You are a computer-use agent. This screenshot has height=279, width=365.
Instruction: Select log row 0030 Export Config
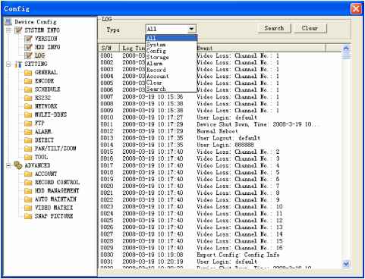[x=219, y=255]
